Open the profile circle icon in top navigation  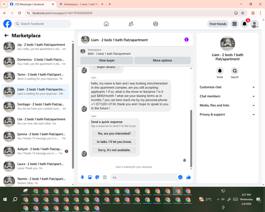[156, 24]
